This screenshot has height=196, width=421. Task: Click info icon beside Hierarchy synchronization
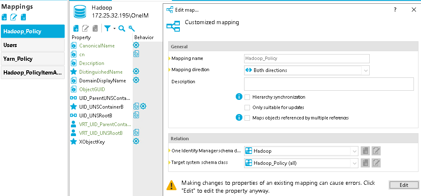[x=239, y=97]
